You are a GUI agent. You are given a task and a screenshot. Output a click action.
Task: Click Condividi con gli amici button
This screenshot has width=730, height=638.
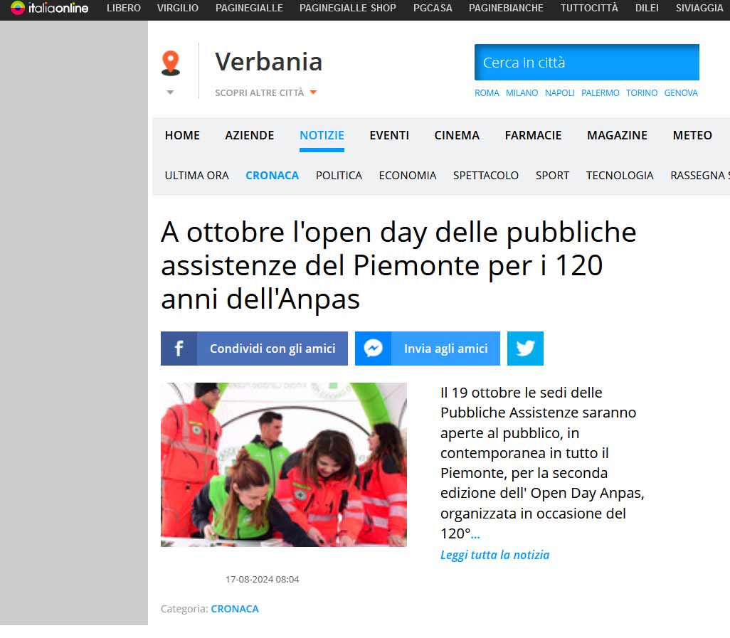(273, 348)
